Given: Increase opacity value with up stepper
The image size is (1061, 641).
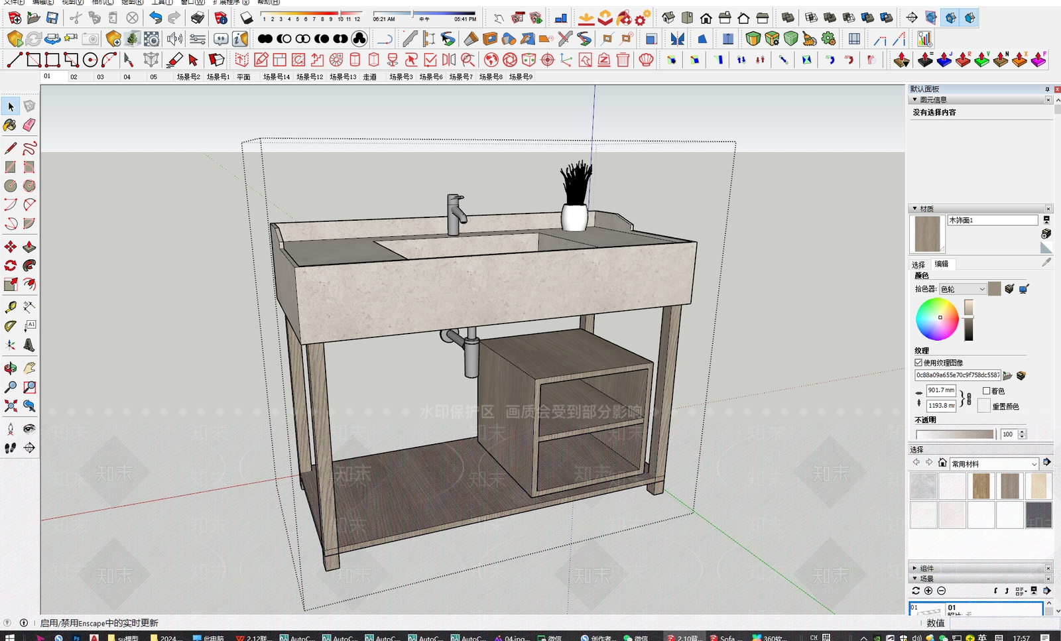Looking at the screenshot, I should [x=1022, y=432].
